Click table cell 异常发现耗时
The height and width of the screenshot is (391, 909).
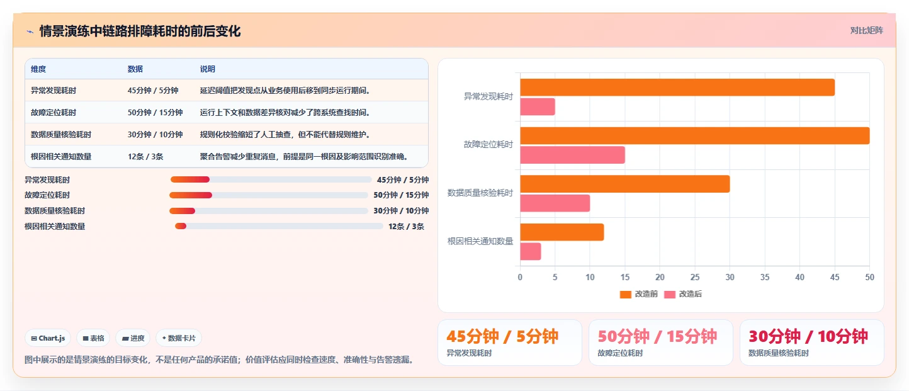click(x=54, y=90)
